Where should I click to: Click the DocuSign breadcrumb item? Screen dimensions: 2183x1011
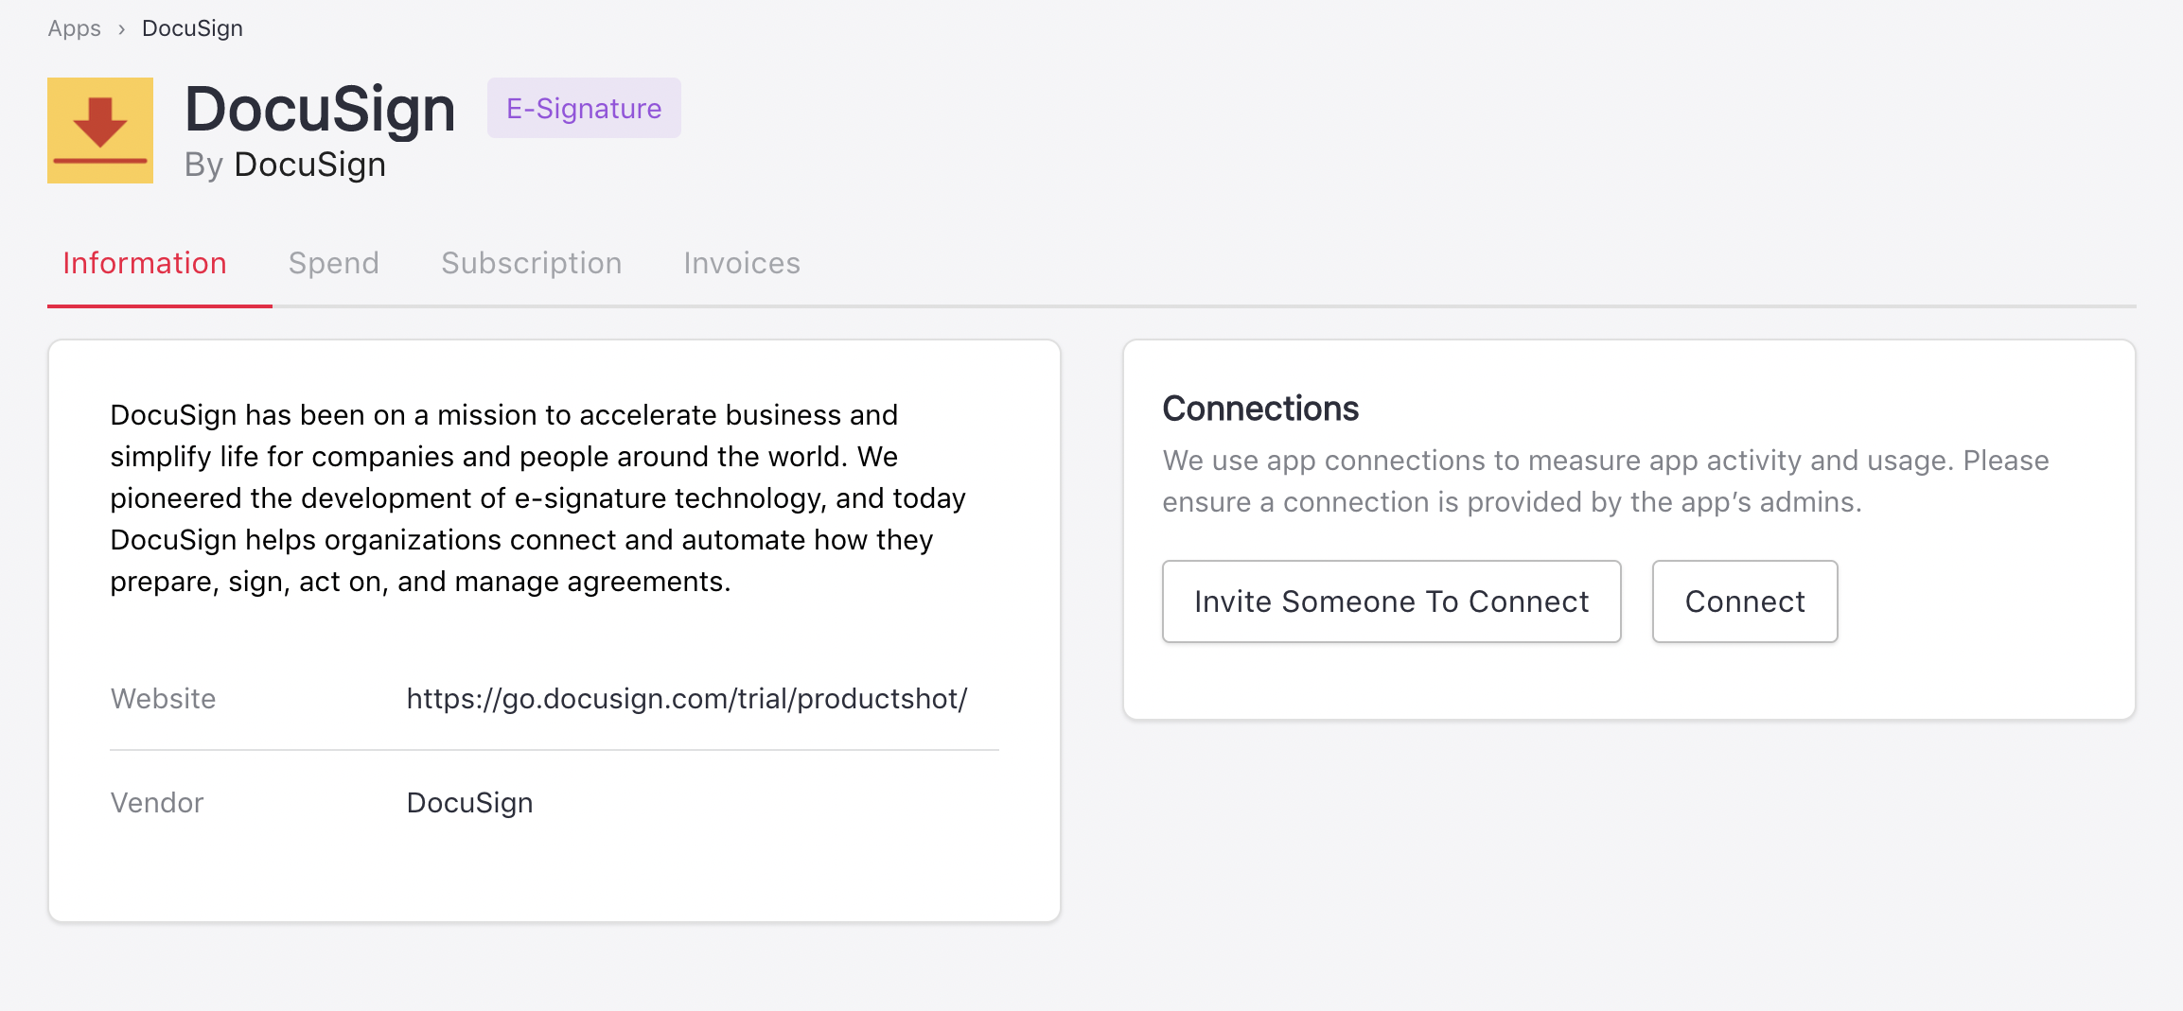(x=192, y=28)
